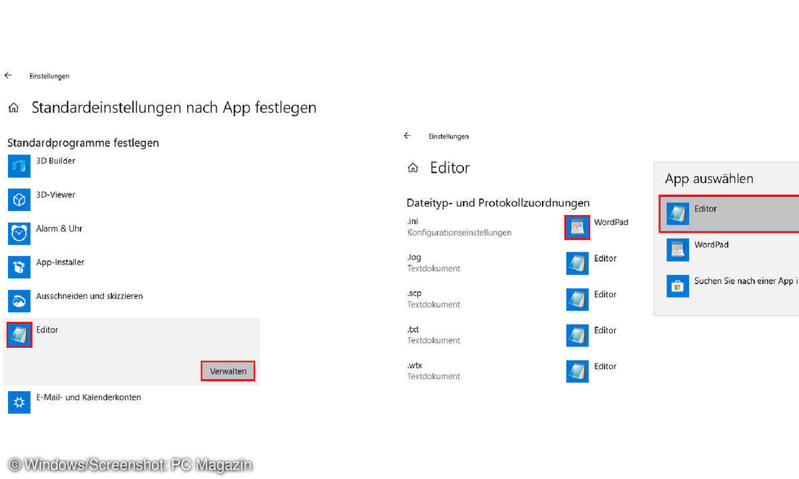Go back using arrow in left Einstellungen window
Viewport: 799px width, 479px height.
tap(8, 76)
